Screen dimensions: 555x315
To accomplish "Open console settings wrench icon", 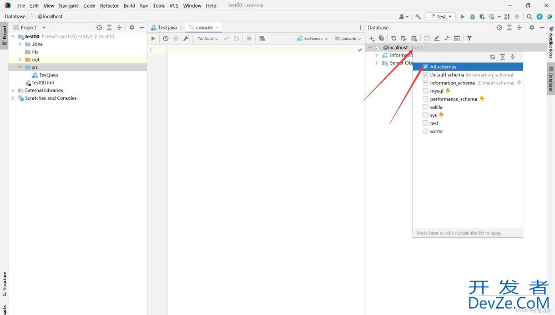I will click(x=186, y=38).
